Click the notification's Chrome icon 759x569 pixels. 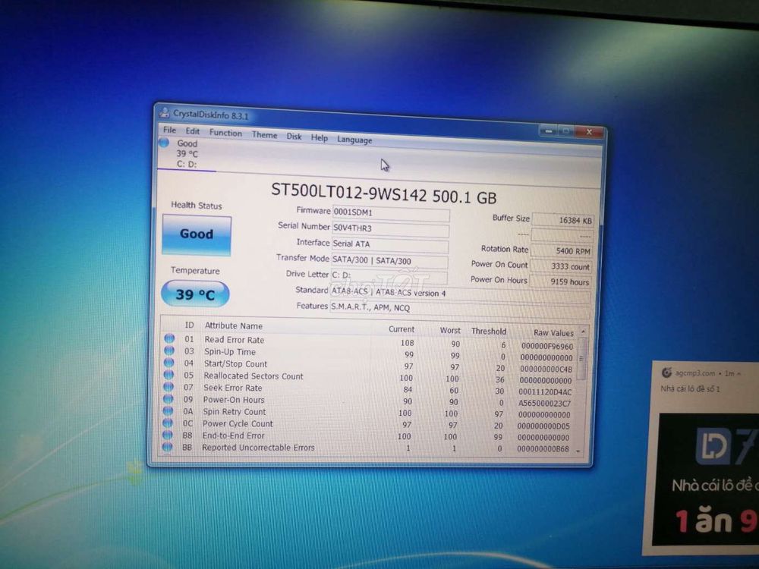pos(666,373)
